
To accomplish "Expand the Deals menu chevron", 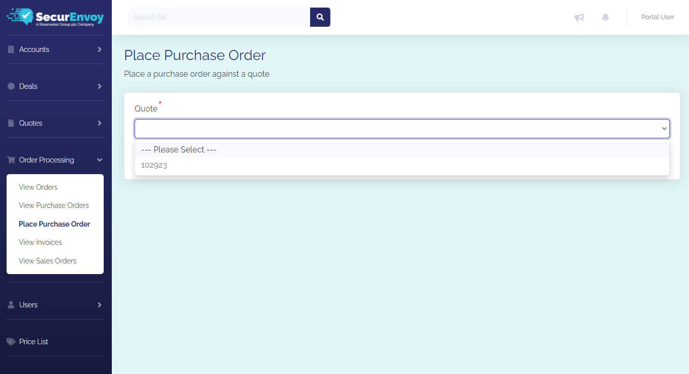I will [100, 86].
